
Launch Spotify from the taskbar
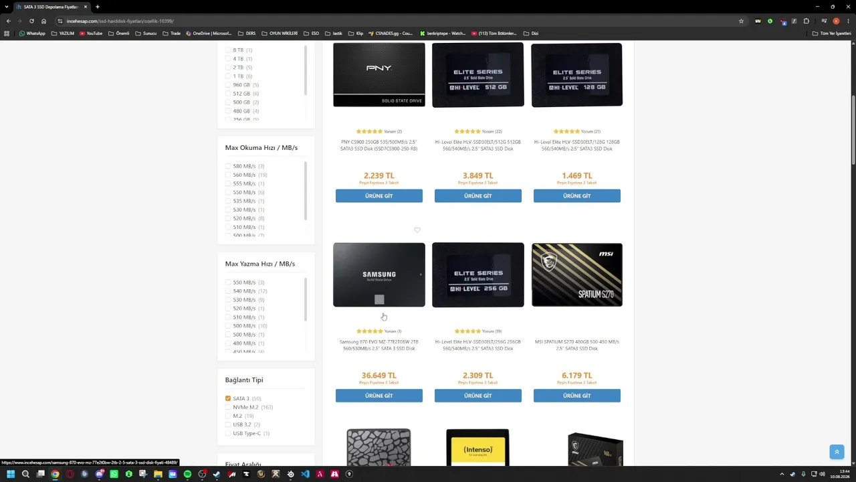coord(187,474)
